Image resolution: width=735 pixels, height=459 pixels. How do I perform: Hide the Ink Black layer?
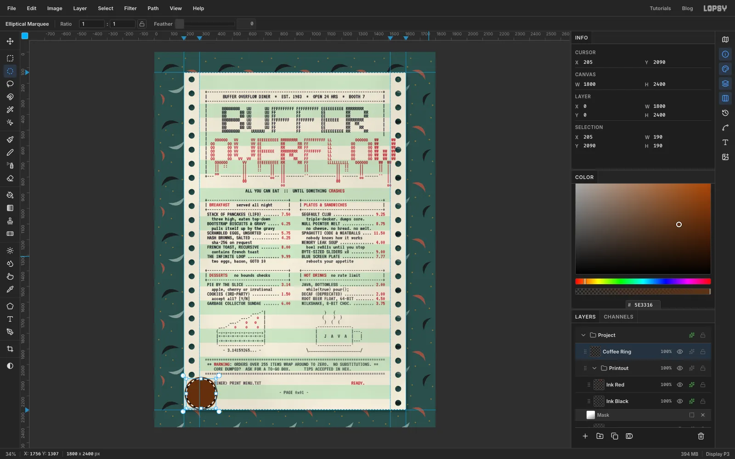[x=680, y=401]
